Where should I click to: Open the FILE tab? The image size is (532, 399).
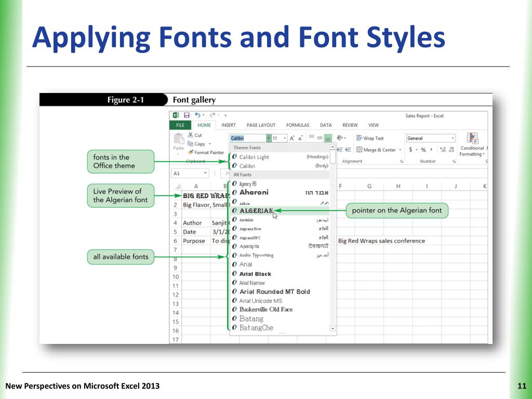[180, 125]
